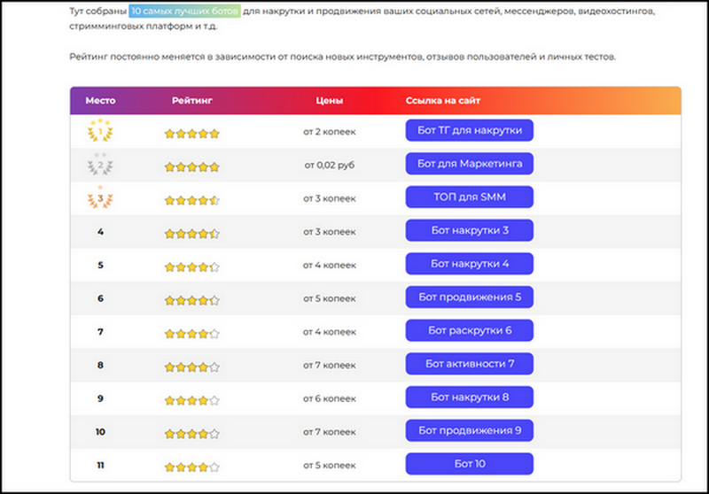Open the "Бот для Маркетинга" button
Image resolution: width=709 pixels, height=494 pixels.
click(469, 164)
